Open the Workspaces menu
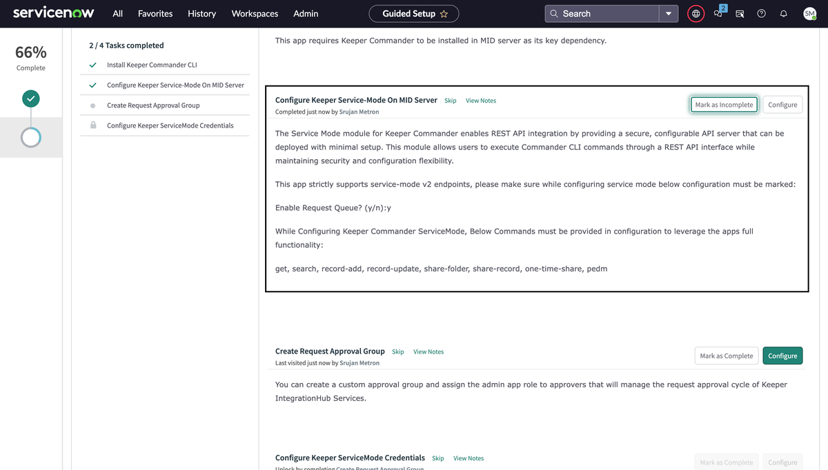This screenshot has width=828, height=470. (x=255, y=14)
